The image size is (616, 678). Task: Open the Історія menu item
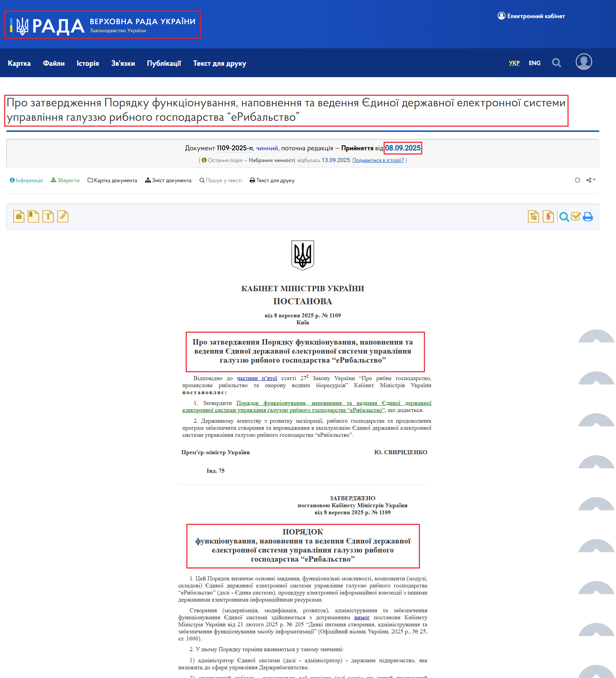pyautogui.click(x=88, y=63)
